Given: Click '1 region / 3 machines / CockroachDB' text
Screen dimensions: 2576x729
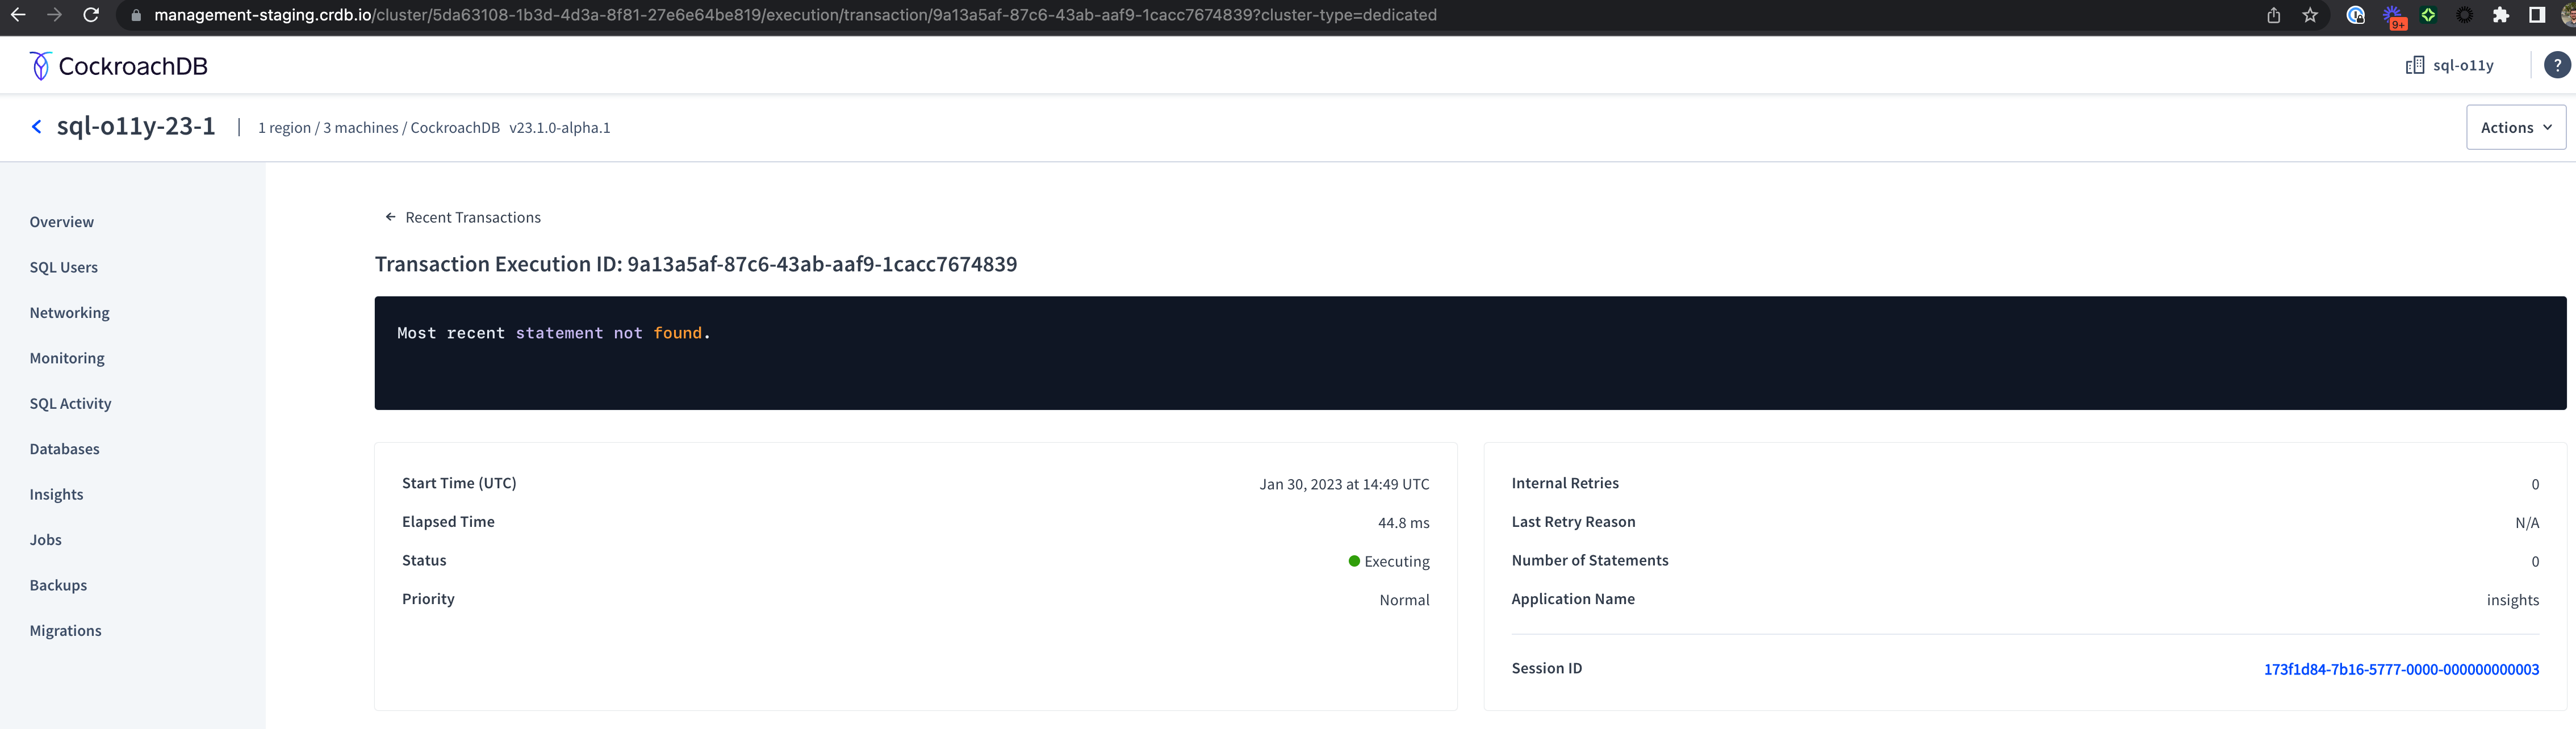Looking at the screenshot, I should coord(379,127).
